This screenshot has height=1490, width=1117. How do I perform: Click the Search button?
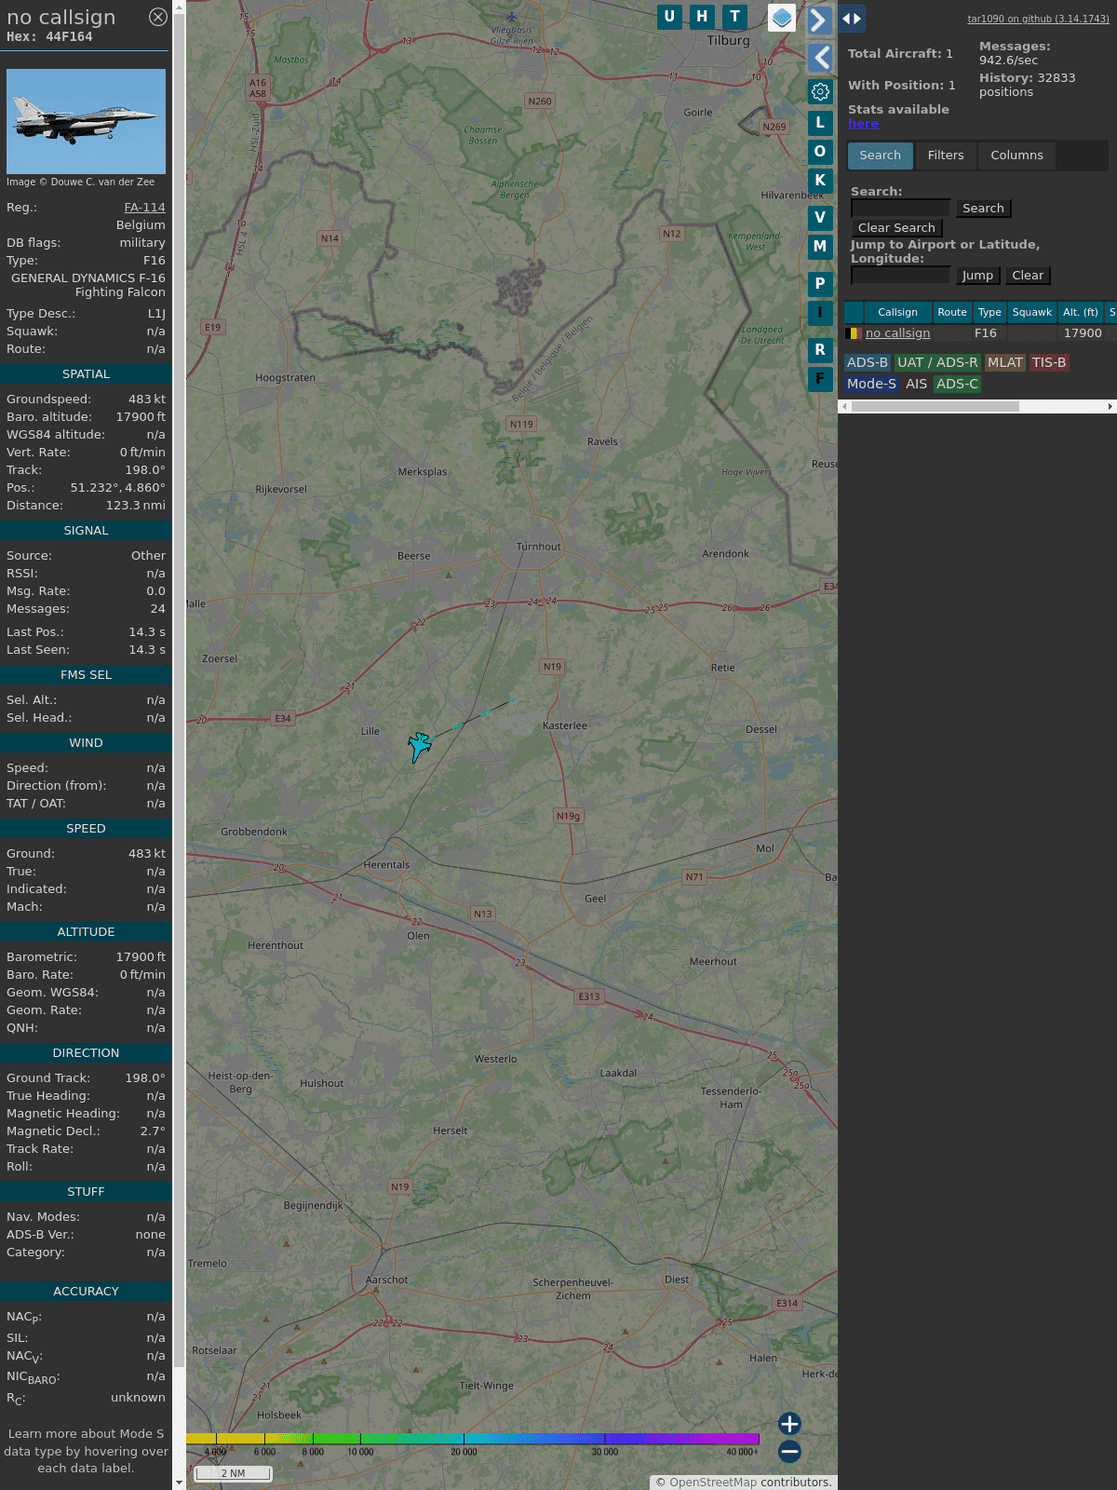tap(983, 209)
